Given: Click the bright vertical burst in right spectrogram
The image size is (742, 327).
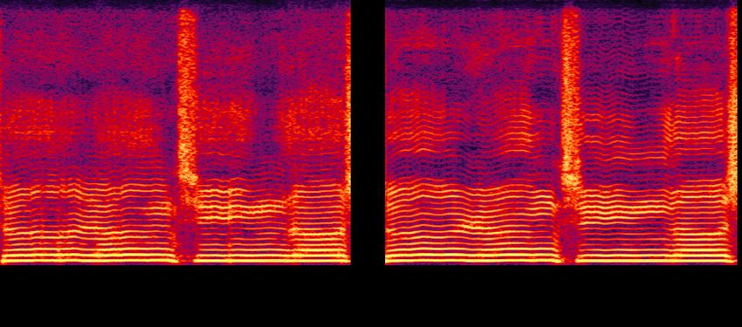Looking at the screenshot, I should pyautogui.click(x=571, y=99).
